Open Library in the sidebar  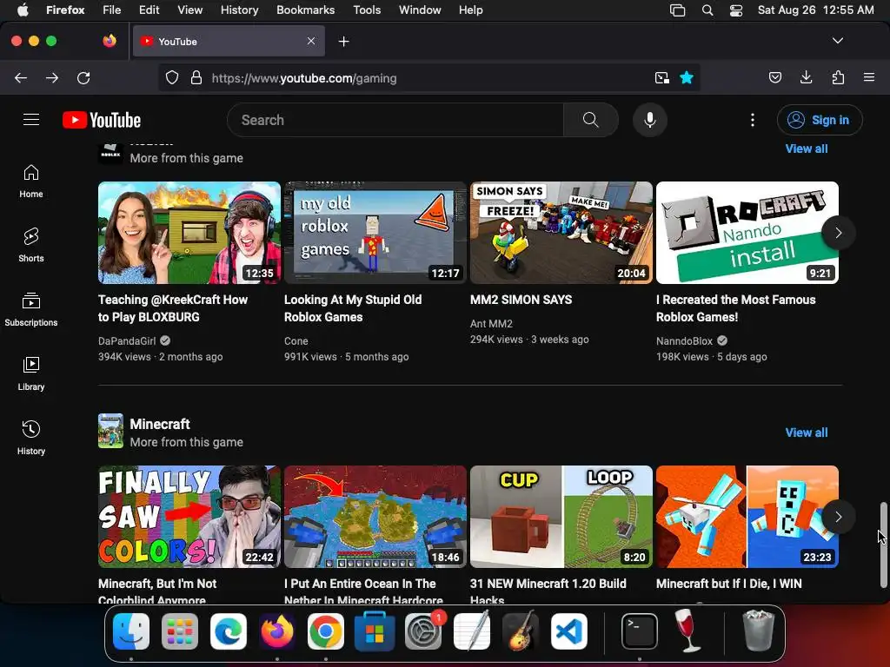click(30, 373)
